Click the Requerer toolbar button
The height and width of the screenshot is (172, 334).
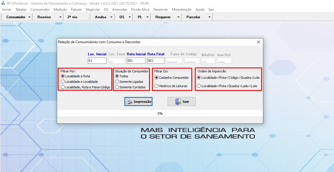pos(163,17)
